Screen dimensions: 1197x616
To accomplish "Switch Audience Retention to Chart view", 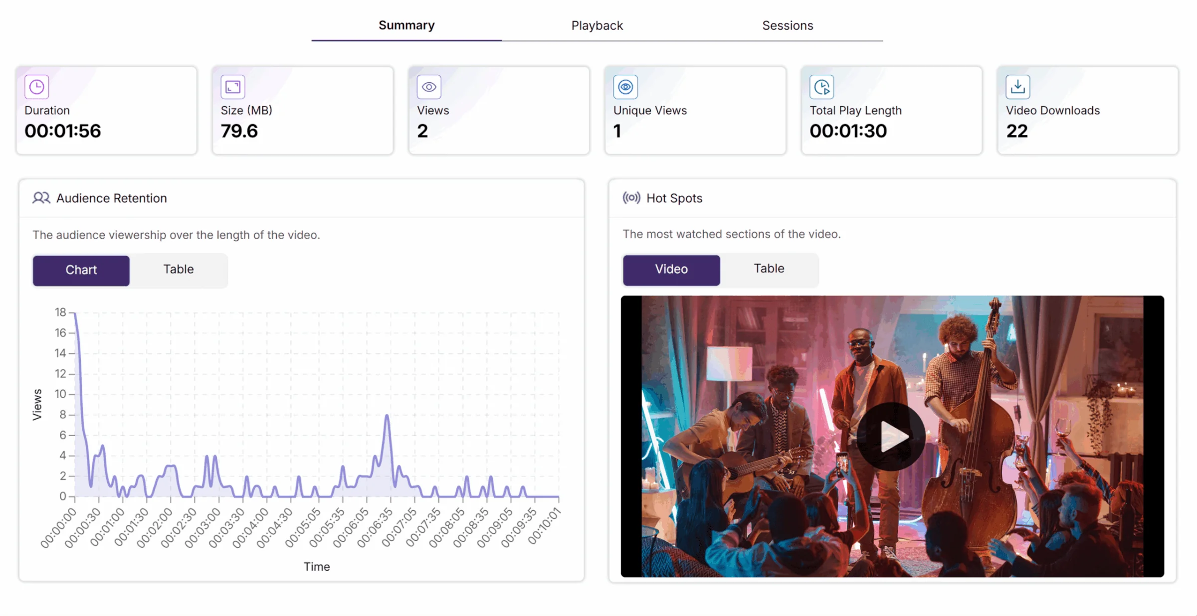I will coord(81,270).
